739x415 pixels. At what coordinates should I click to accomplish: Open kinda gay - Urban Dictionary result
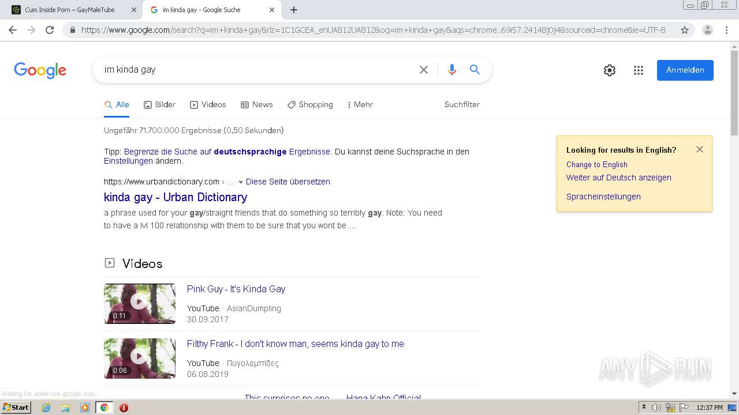point(176,197)
